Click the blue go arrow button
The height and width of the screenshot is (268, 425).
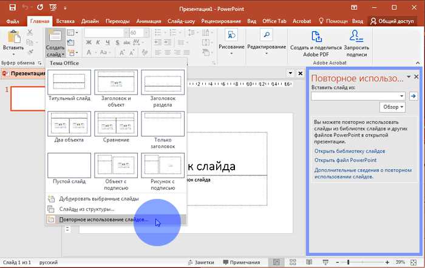(x=413, y=96)
